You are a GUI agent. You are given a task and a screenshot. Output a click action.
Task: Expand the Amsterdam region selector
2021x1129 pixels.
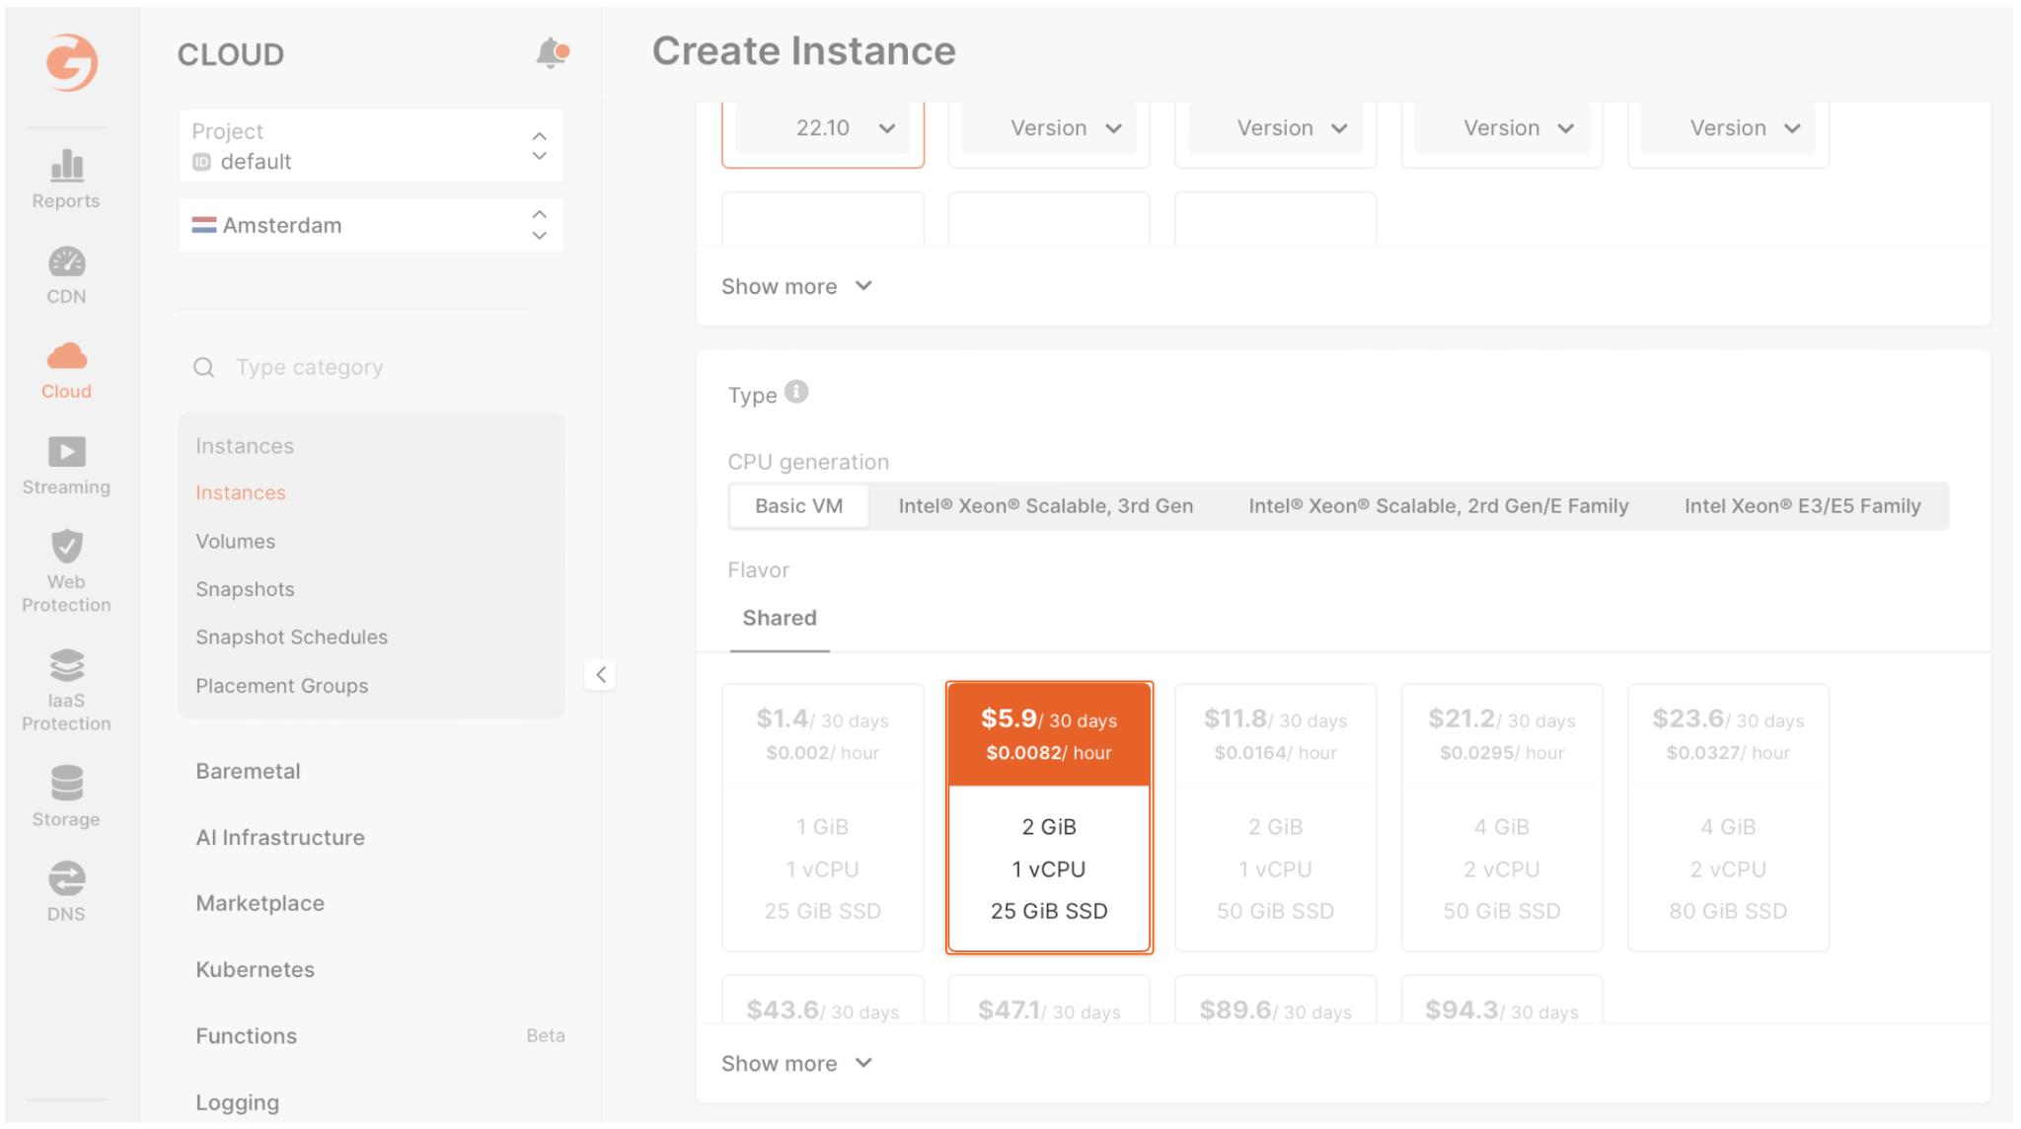click(542, 224)
